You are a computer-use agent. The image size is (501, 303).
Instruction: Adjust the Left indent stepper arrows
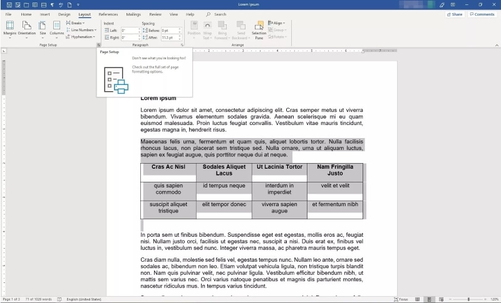point(140,31)
